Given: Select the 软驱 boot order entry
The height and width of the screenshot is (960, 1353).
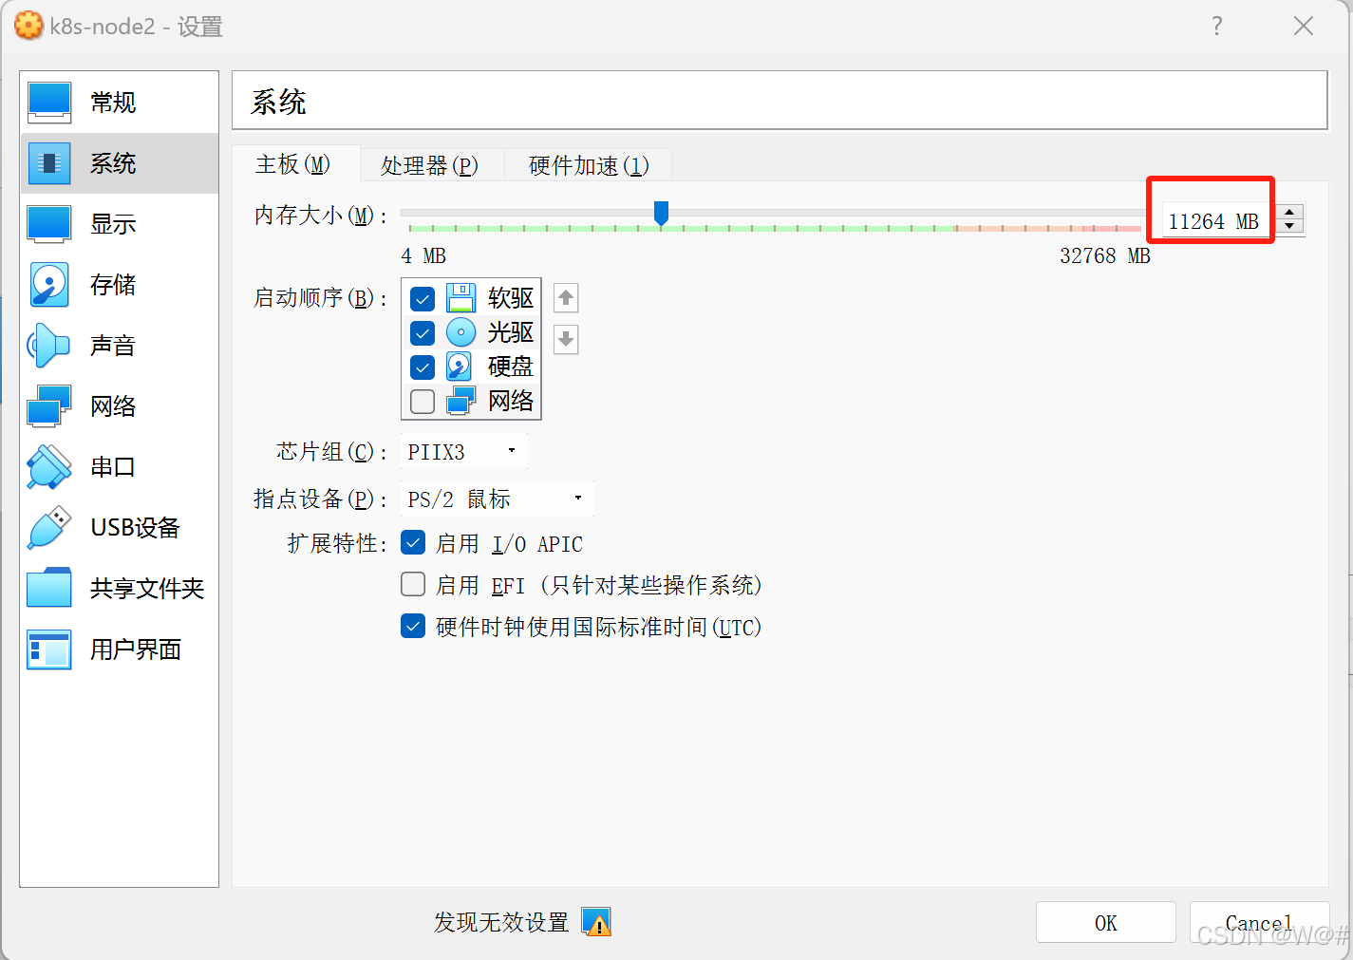Looking at the screenshot, I should tap(471, 298).
